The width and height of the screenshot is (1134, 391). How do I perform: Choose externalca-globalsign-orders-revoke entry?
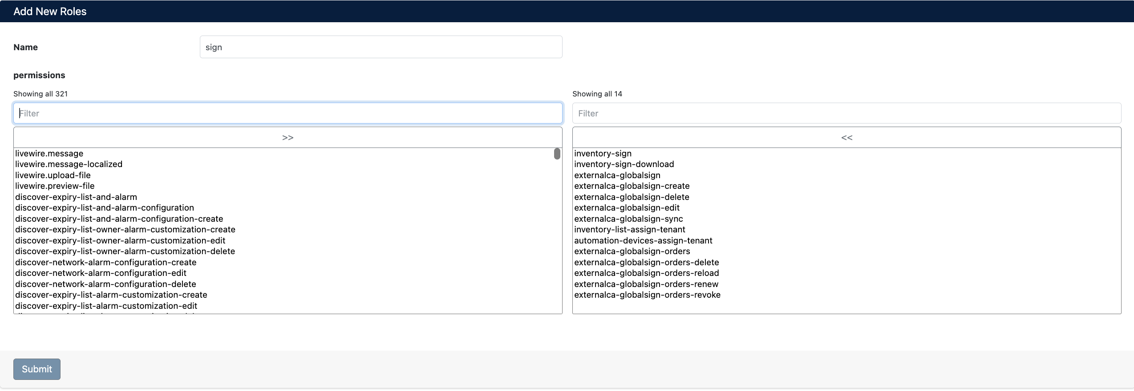(x=647, y=295)
